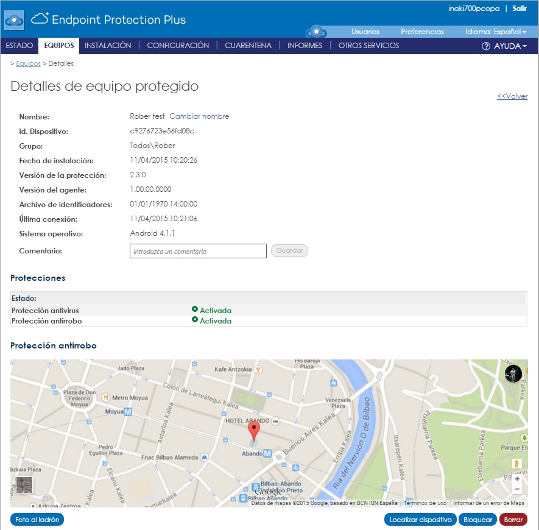This screenshot has width=539, height=530.
Task: Click the identifier file date 01/01/1970 14:00:00
Action: coord(164,204)
